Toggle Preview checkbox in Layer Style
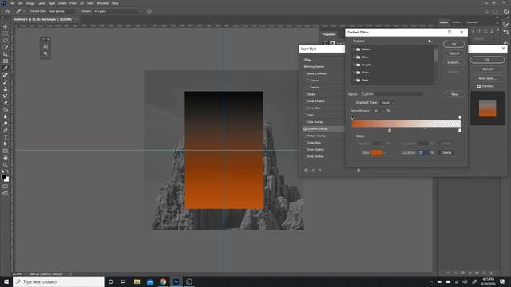This screenshot has width=511, height=287. click(x=479, y=86)
